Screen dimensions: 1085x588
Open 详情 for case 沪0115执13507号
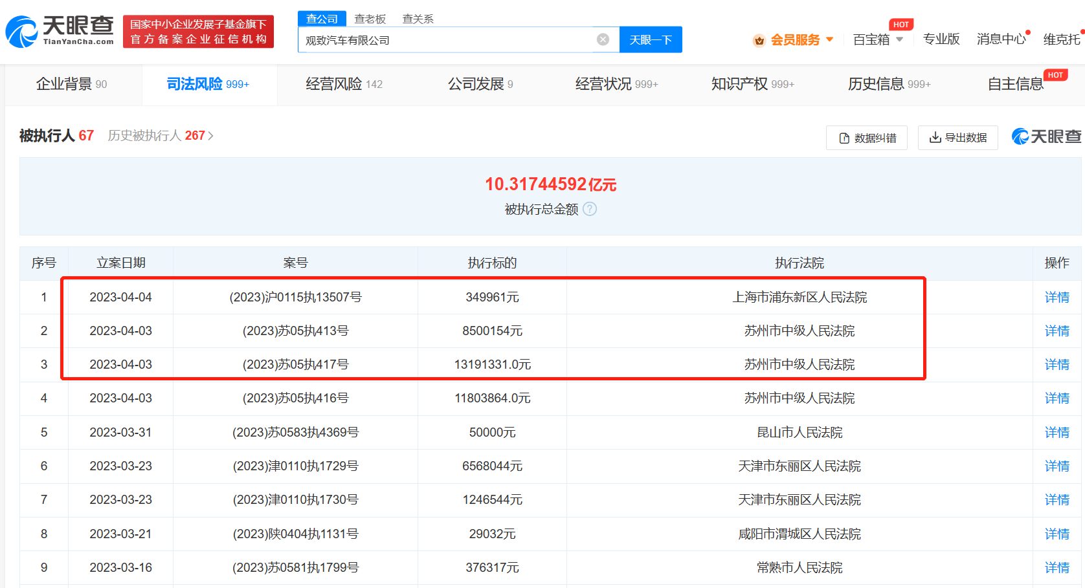pos(1057,297)
